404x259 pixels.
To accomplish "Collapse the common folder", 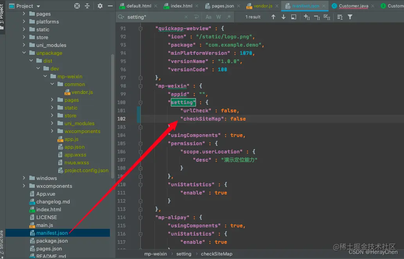I will coord(52,84).
